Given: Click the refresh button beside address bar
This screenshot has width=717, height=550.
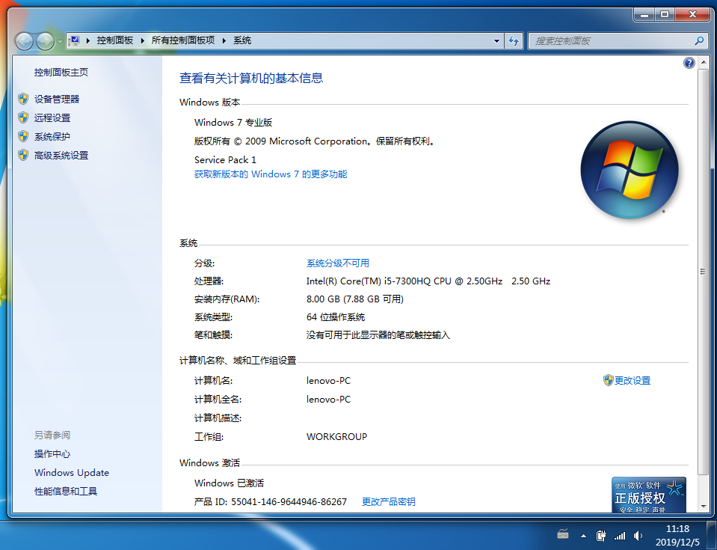Looking at the screenshot, I should (514, 41).
